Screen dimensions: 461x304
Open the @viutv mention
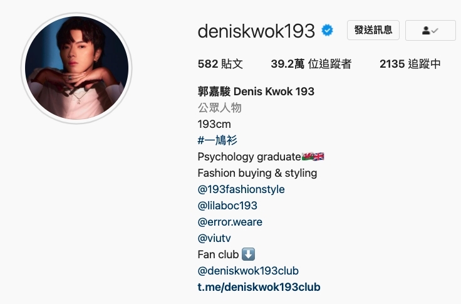coord(214,238)
